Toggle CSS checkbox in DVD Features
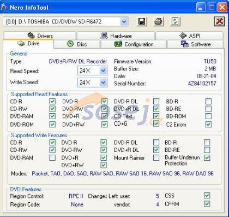This screenshot has width=229, height=217. tap(207, 196)
